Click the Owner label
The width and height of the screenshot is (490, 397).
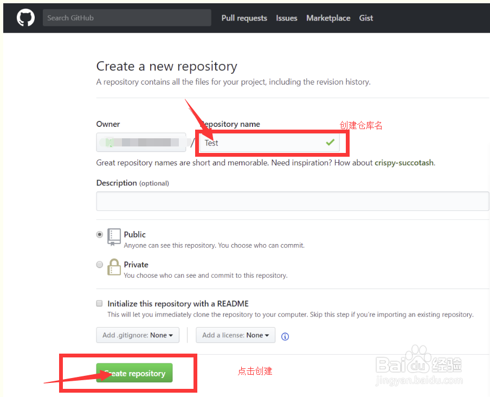(108, 124)
